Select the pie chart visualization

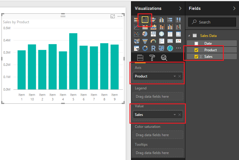[x=145, y=34]
